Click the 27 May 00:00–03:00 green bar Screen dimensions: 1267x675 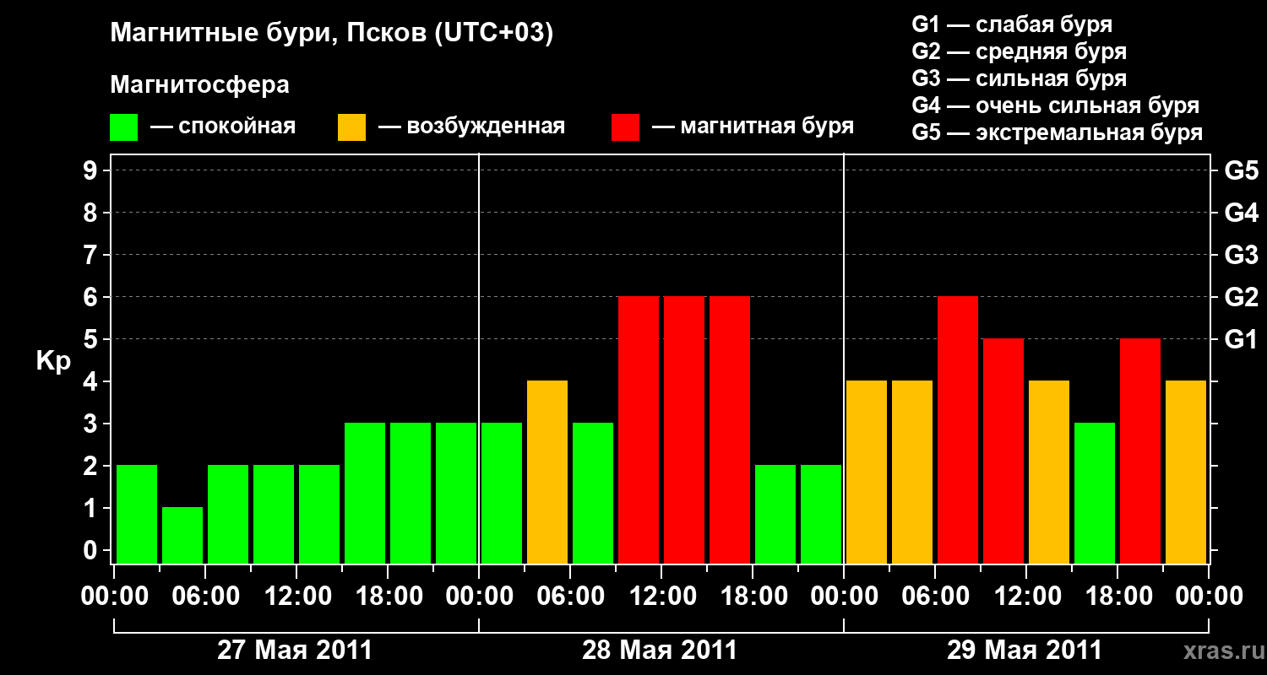coord(137,514)
